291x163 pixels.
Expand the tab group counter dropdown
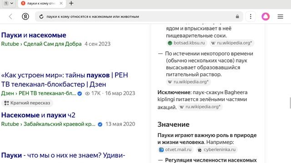click(x=9, y=3)
